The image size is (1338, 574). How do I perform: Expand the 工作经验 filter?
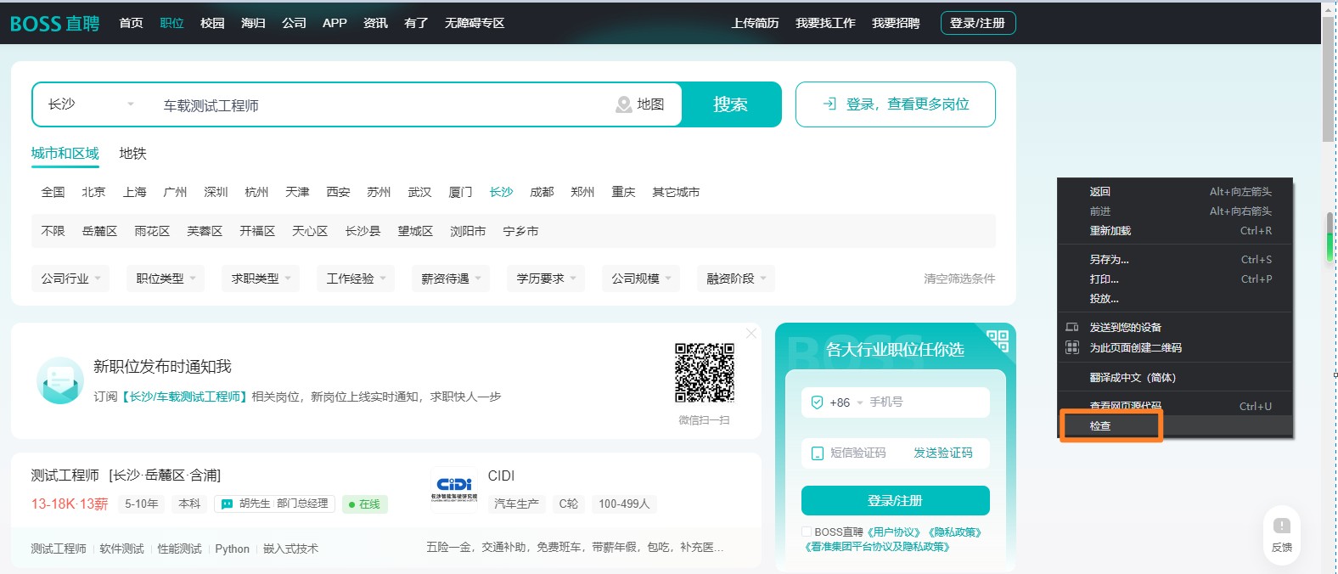(x=356, y=279)
